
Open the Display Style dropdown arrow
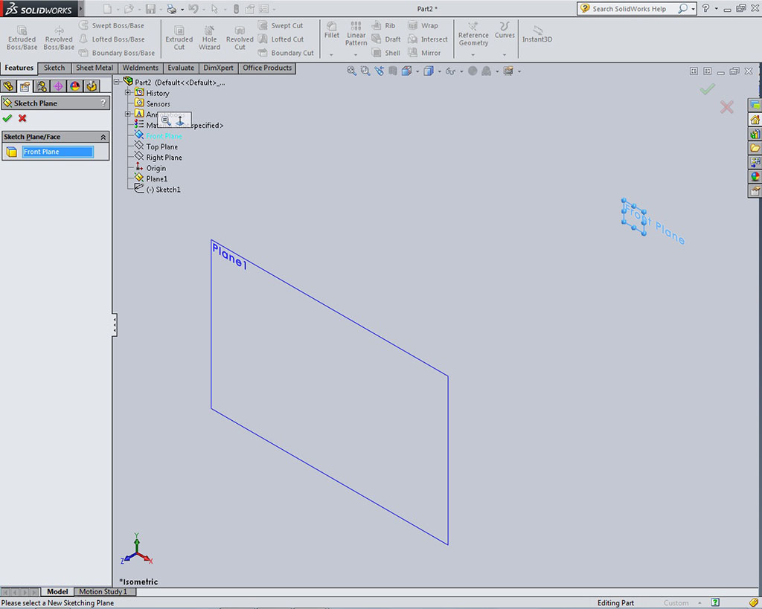438,72
